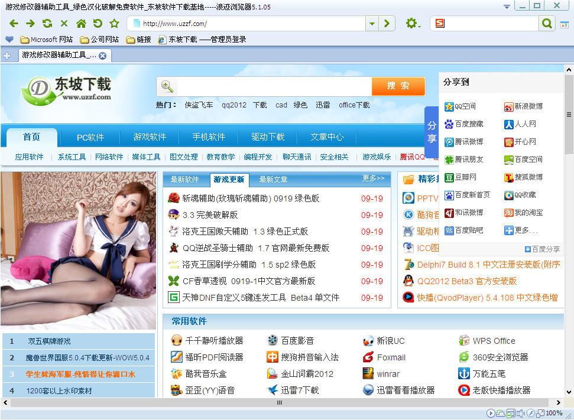Open 更多 share options
Image resolution: width=574 pixels, height=420 pixels.
pyautogui.click(x=521, y=230)
